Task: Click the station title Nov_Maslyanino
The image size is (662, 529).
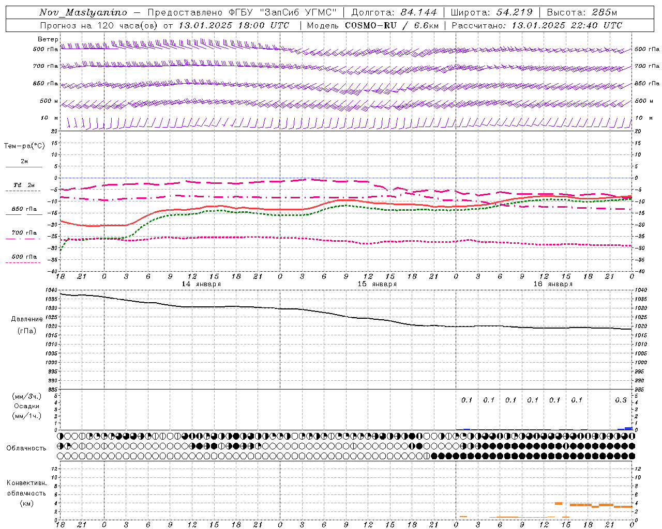Action: pos(83,12)
